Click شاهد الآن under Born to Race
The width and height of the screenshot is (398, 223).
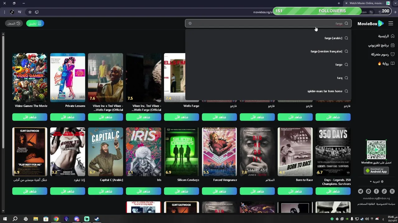point(295,191)
